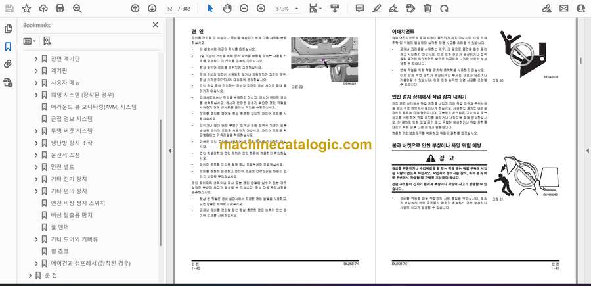Click the magnifier search icon in toolbar
This screenshot has width=591, height=286.
77,9
